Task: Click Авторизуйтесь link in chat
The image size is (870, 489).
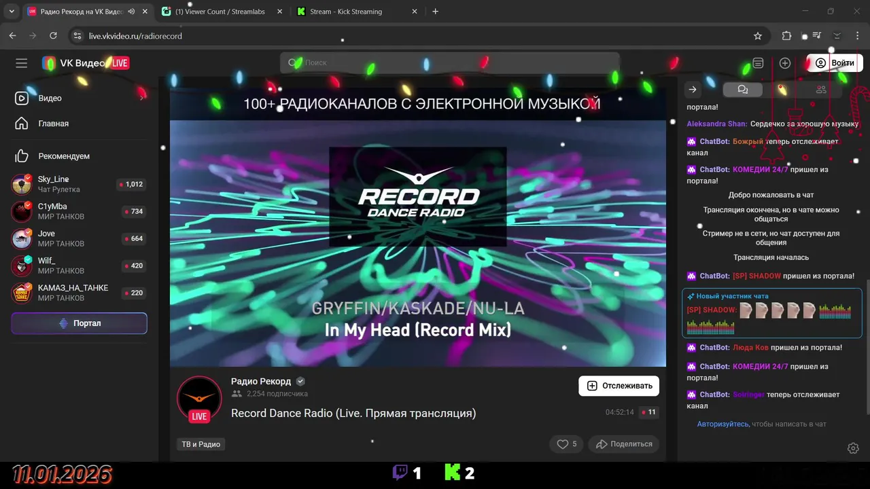Action: point(723,424)
